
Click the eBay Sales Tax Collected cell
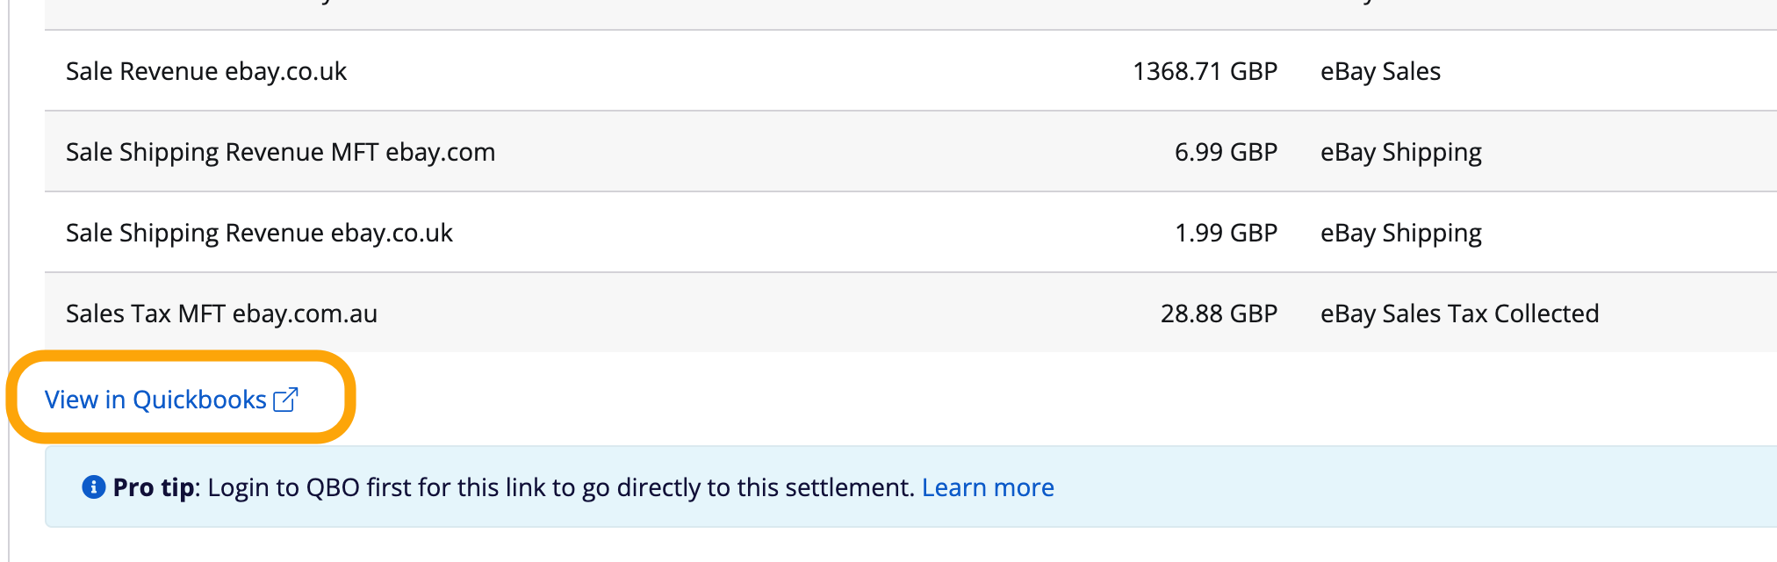pos(1459,313)
